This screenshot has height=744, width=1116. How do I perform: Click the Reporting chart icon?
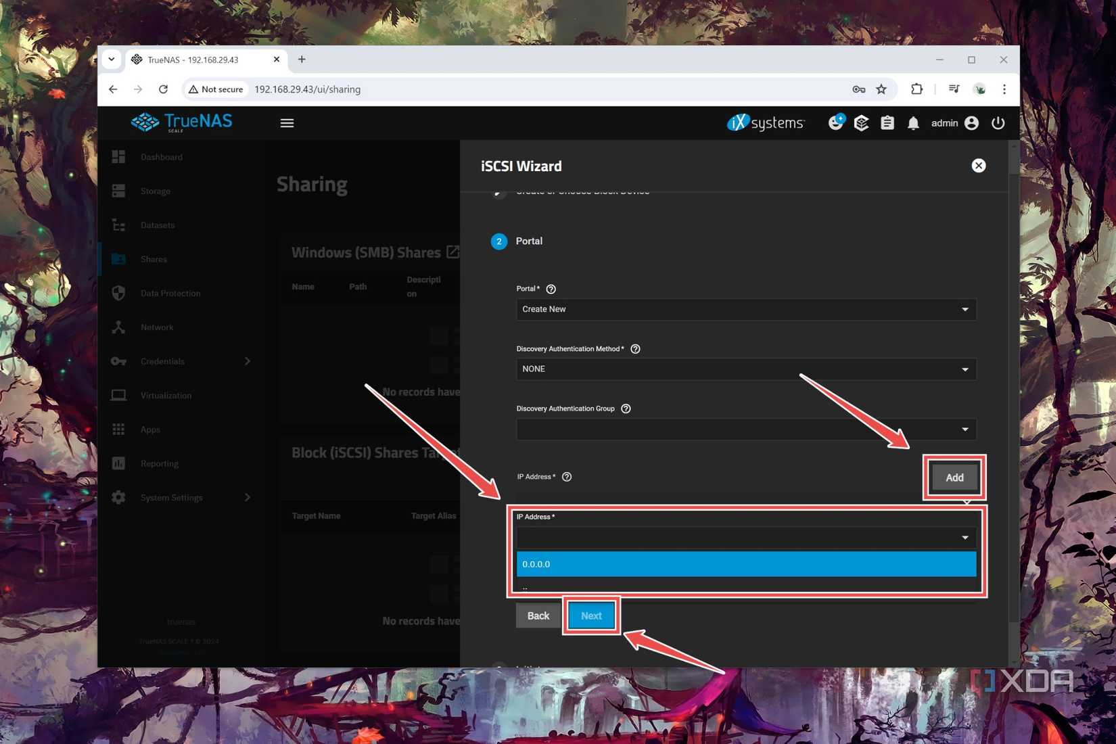tap(118, 463)
